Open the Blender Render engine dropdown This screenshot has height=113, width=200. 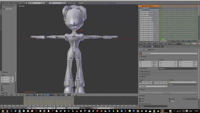(x=73, y=3)
